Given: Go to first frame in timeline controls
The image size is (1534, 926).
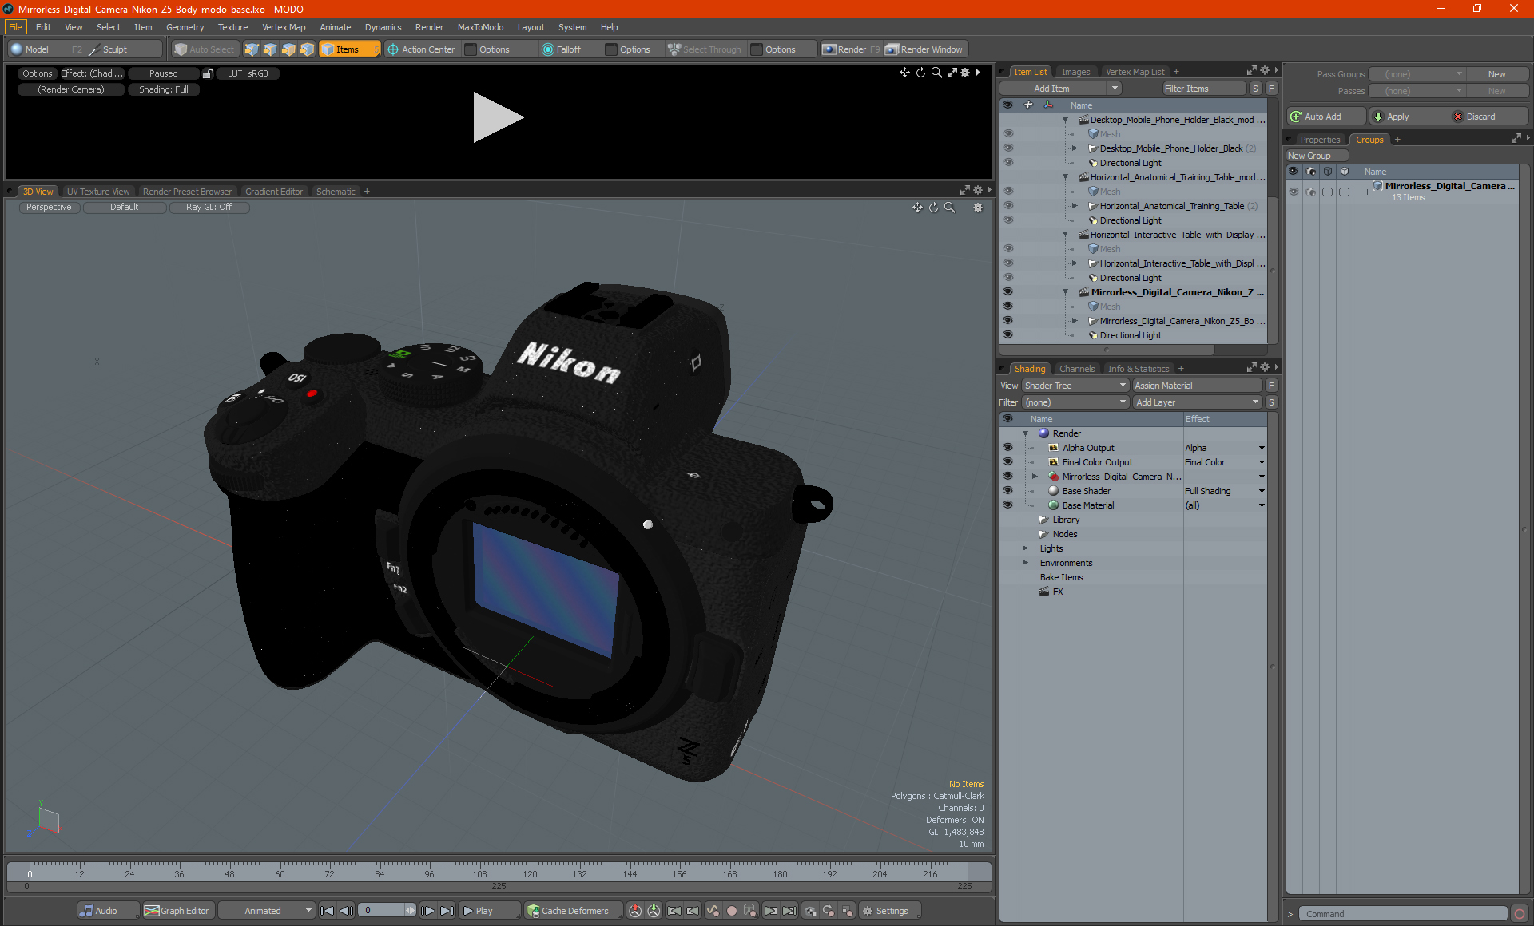Looking at the screenshot, I should point(327,911).
